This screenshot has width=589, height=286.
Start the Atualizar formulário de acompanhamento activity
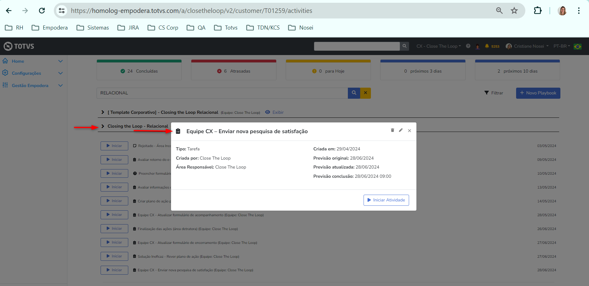114,215
